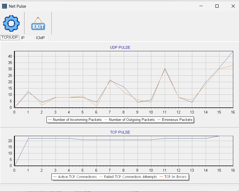This screenshot has height=192, width=239.
Task: Click the TCP PULSE chart title
Action: pos(120,132)
